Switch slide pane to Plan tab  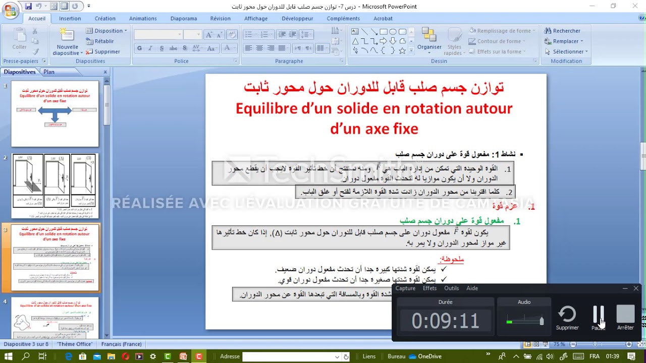pos(49,72)
